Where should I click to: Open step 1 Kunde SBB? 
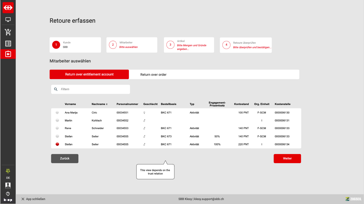pyautogui.click(x=75, y=45)
